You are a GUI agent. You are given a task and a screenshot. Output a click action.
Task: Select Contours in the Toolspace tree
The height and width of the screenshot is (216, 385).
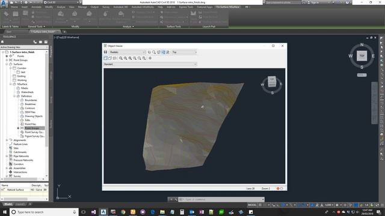(x=30, y=108)
